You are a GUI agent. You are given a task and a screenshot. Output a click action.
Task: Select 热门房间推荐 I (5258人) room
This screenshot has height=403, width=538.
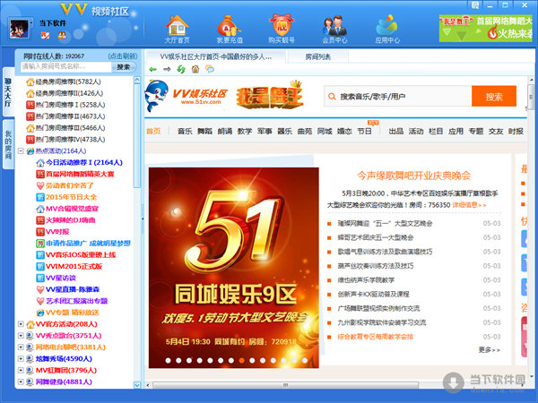tap(65, 105)
